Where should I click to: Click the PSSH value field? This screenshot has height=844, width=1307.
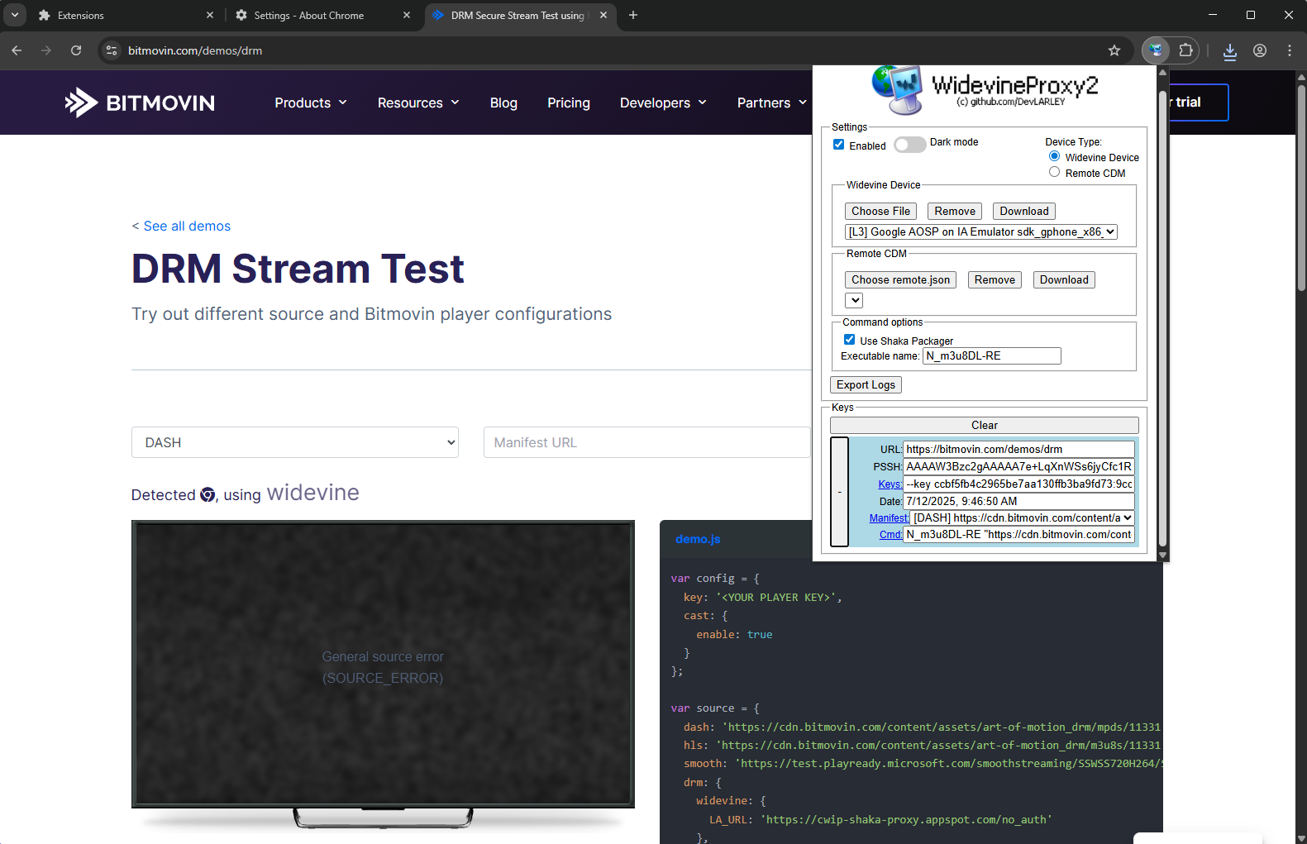(x=1018, y=467)
